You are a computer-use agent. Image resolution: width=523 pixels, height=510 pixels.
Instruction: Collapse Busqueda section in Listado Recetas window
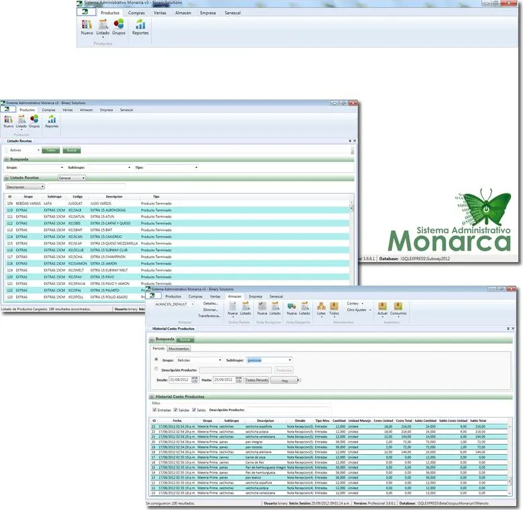point(6,159)
